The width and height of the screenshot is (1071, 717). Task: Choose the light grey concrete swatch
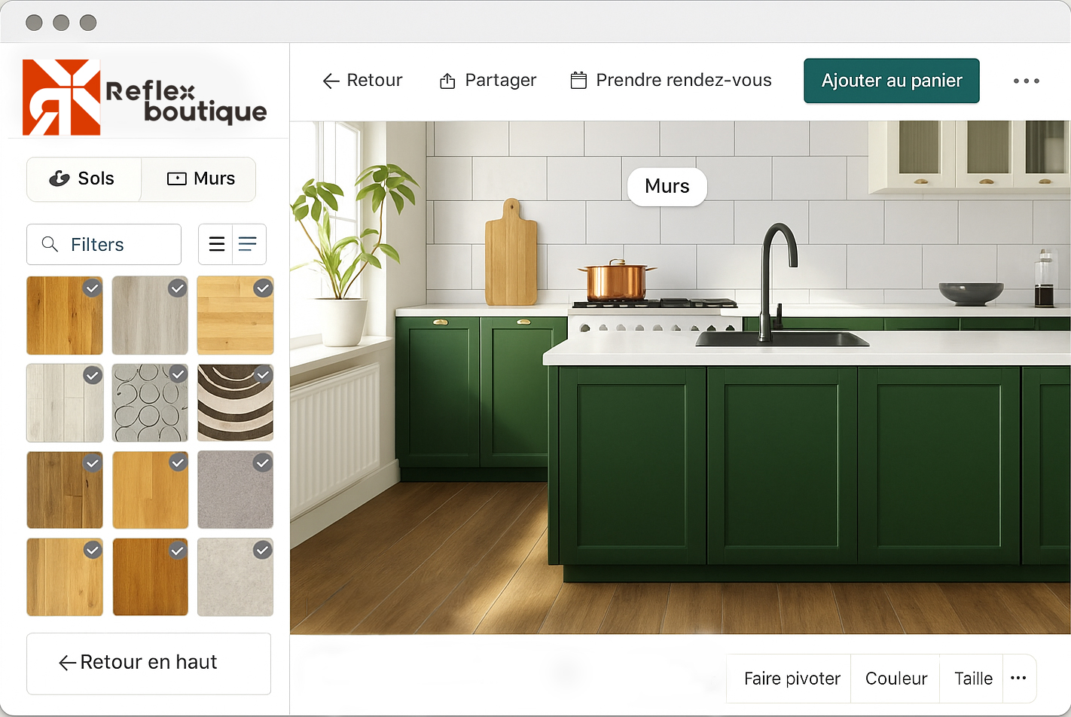pyautogui.click(x=235, y=577)
